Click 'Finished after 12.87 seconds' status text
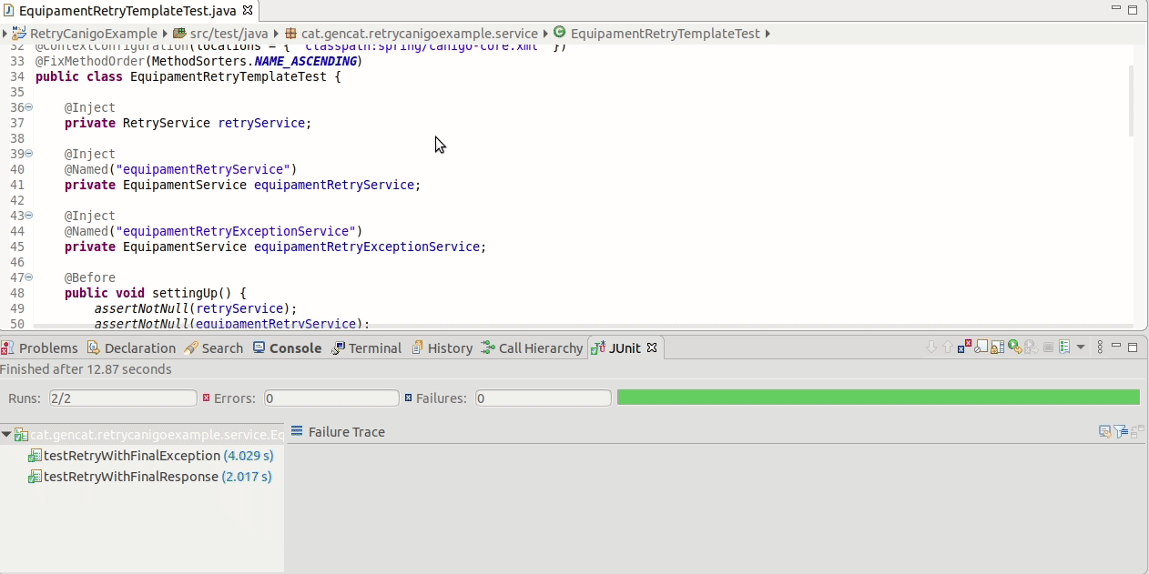Viewport: 1149px width, 574px height. (86, 369)
